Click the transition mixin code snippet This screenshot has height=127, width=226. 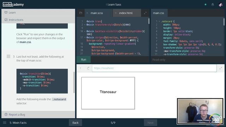coord(42,81)
